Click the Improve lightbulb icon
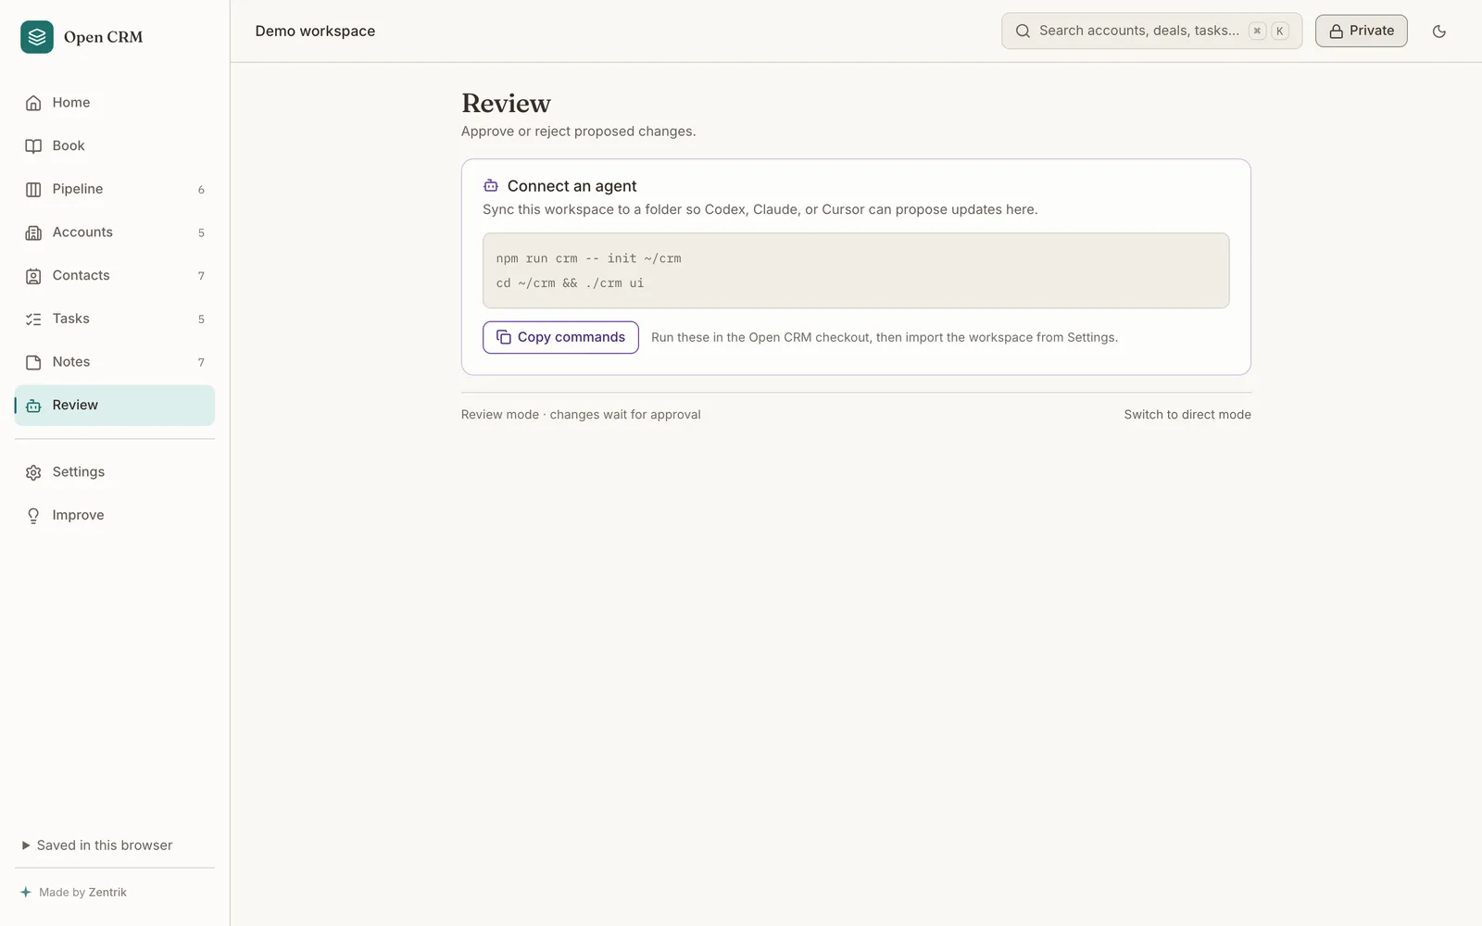The image size is (1482, 926). 33,516
